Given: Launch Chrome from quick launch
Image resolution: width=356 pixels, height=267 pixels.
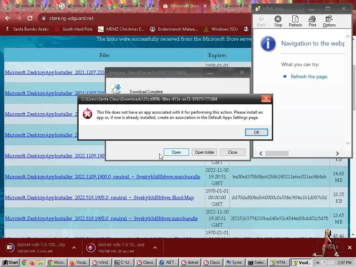Looking at the screenshot, I should (25, 263).
